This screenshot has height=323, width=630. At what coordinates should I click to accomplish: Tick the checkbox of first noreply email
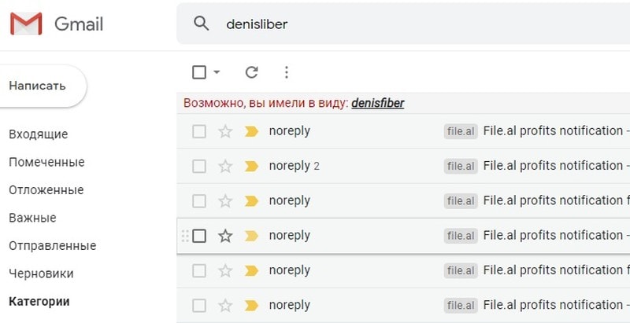point(199,131)
